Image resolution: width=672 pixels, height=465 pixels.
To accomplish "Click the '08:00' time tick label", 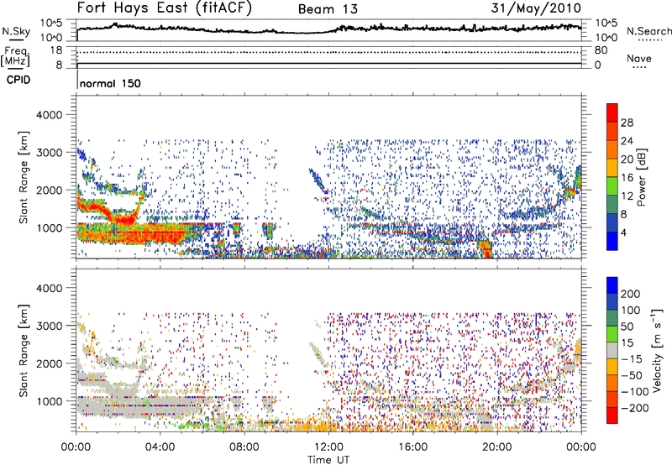I will pos(244,447).
